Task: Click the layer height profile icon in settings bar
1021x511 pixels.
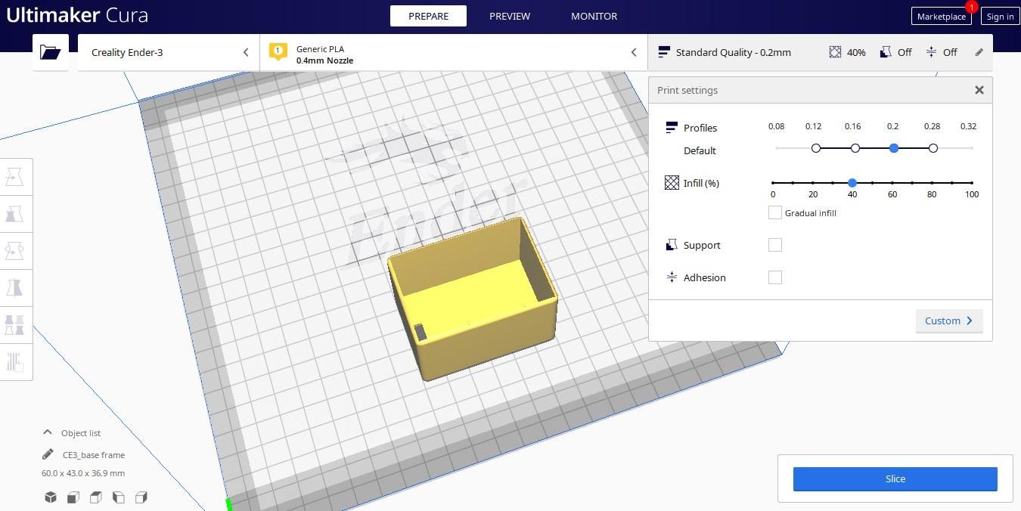Action: pyautogui.click(x=664, y=52)
